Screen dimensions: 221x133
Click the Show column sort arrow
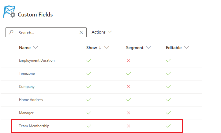tap(100, 48)
